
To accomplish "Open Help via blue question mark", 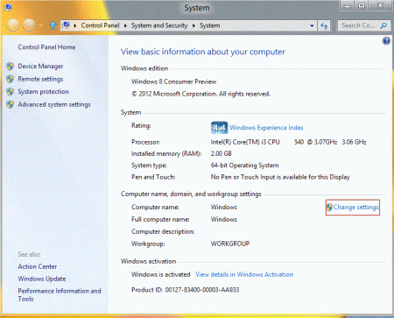I will point(386,41).
